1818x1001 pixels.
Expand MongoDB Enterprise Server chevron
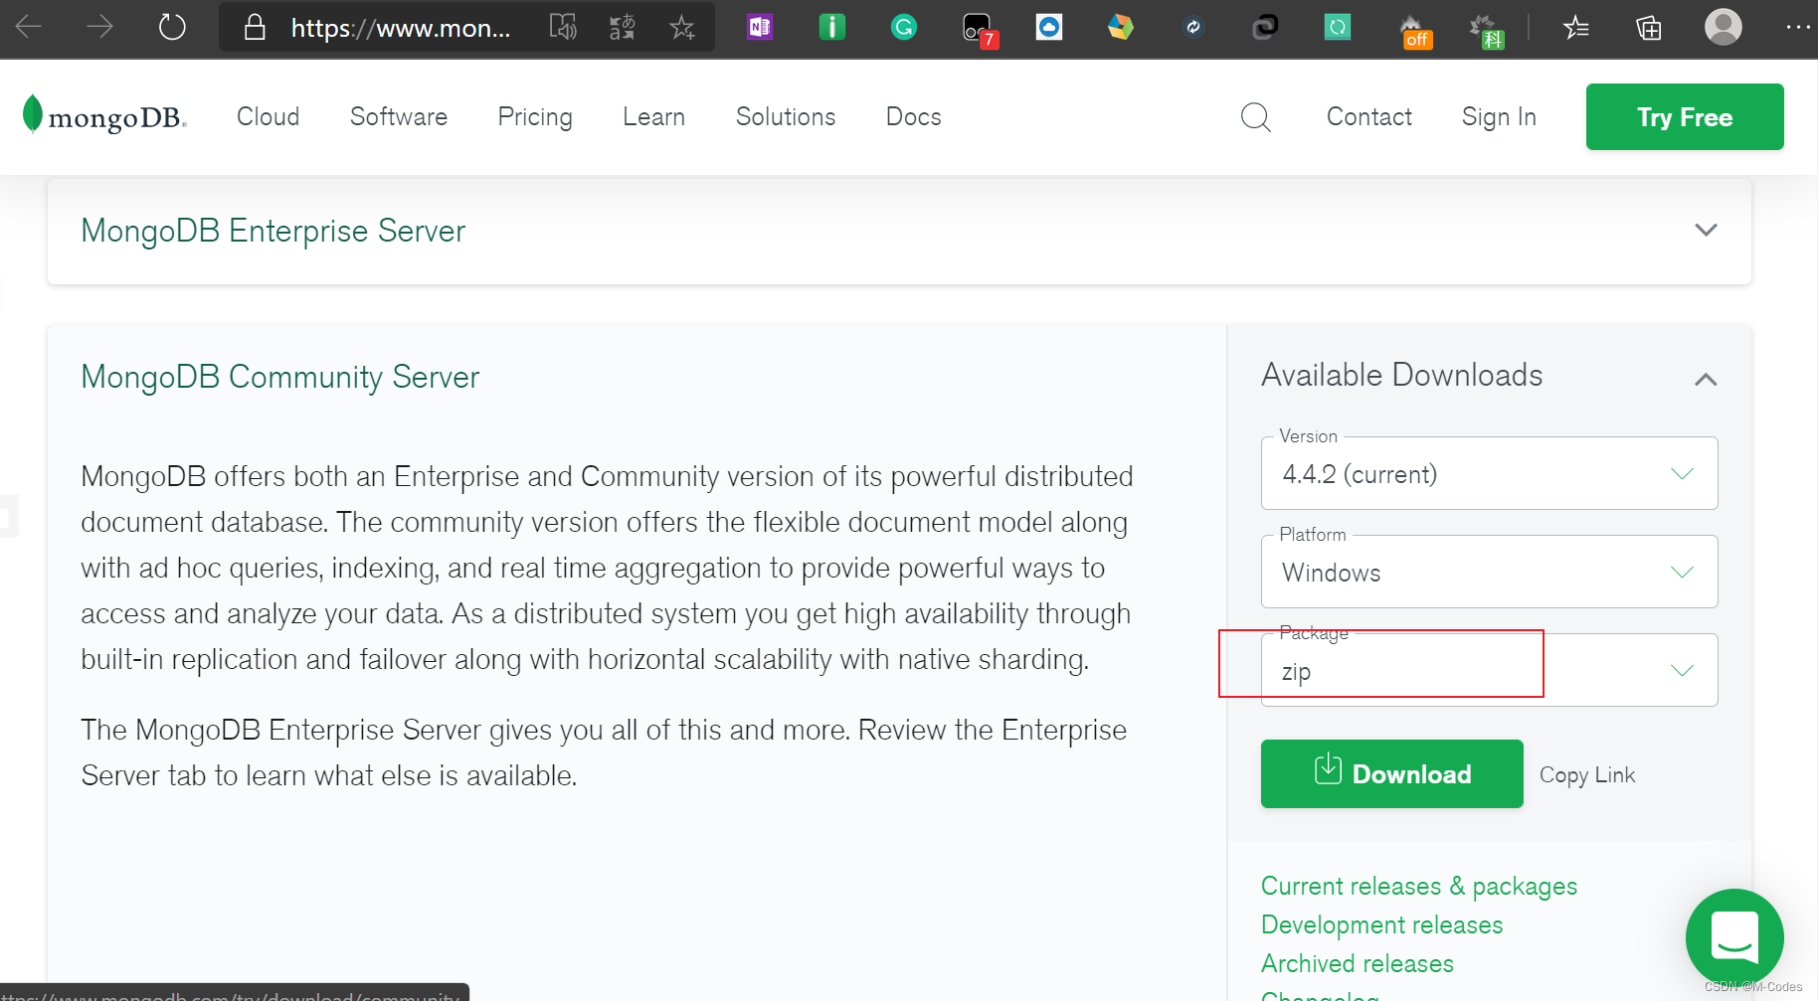click(1706, 230)
